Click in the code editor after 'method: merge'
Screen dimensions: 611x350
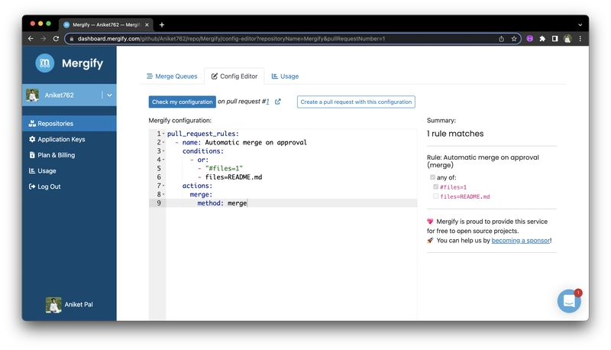[x=247, y=203]
